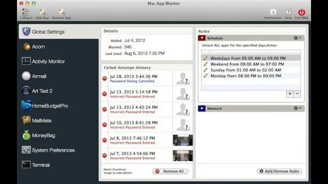This screenshot has width=328, height=184.
Task: Click the Remove All button
Action: tap(170, 171)
